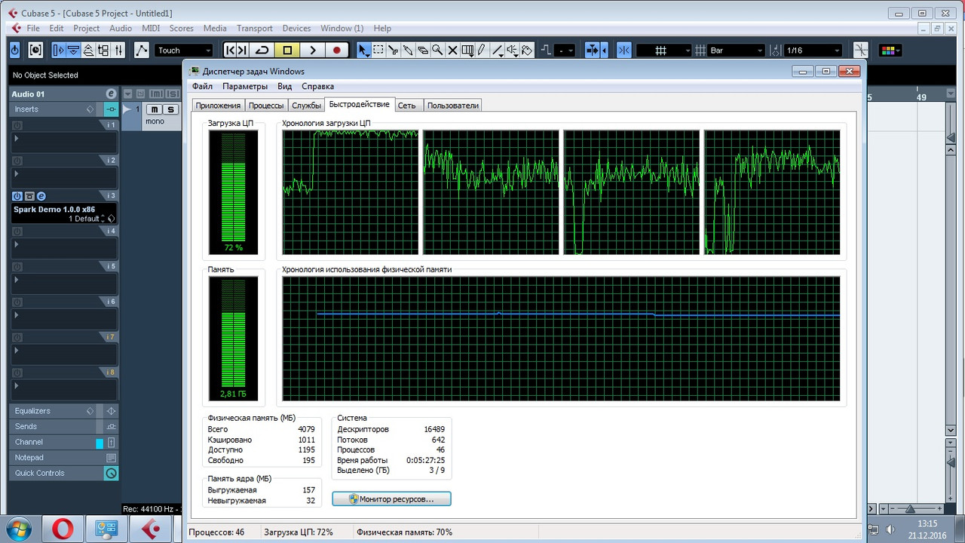Screen dimensions: 965x543
Task: Select the Glue tool
Action: pos(408,50)
